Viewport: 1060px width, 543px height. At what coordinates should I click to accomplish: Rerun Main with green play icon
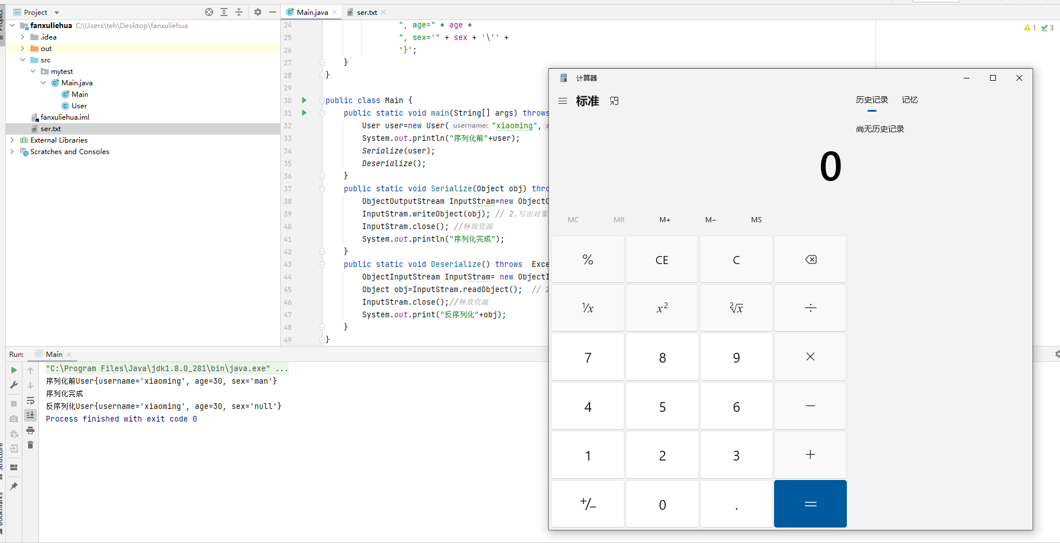coord(14,370)
